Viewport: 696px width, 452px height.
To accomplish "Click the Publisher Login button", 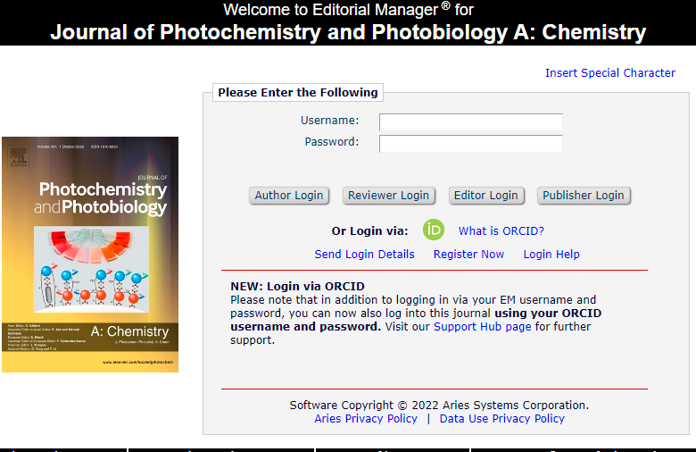I will (584, 196).
